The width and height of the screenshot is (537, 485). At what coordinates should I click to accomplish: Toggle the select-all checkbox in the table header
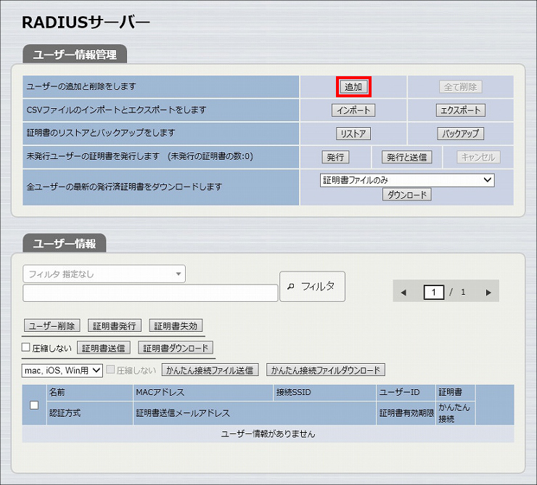[x=34, y=405]
